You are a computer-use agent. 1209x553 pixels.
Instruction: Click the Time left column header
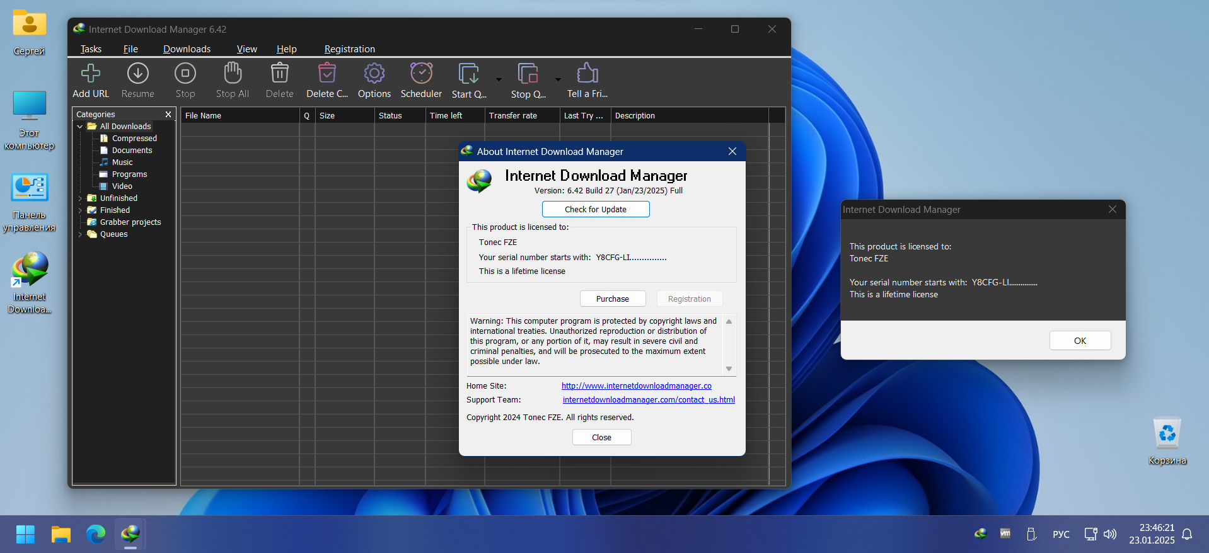[454, 116]
